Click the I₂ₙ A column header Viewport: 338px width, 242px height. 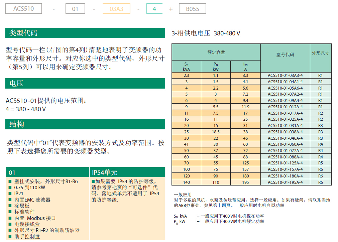pyautogui.click(x=245, y=67)
